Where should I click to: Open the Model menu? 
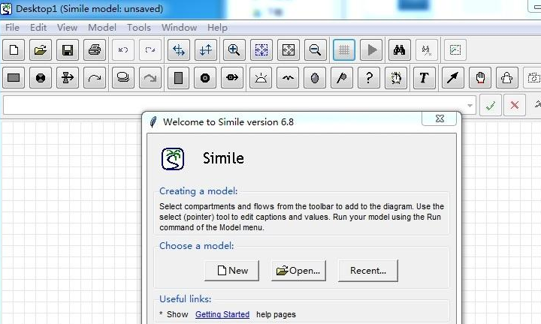[x=102, y=28]
